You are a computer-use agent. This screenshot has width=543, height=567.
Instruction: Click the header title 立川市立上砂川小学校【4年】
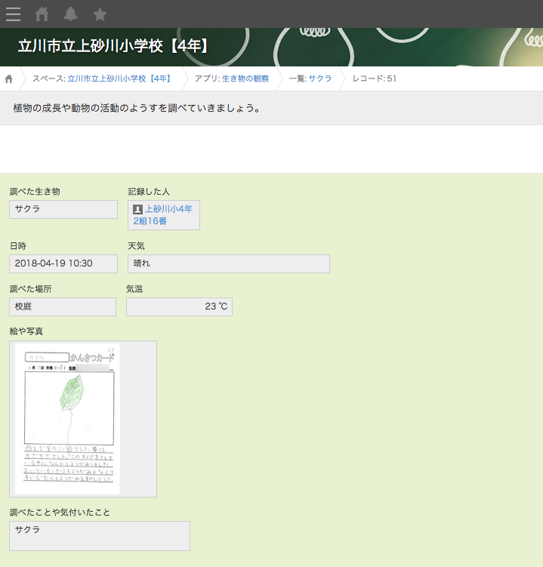click(x=114, y=46)
